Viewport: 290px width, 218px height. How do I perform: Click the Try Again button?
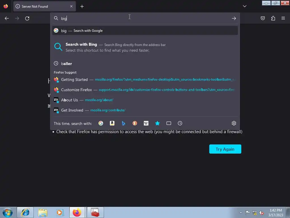(x=225, y=149)
